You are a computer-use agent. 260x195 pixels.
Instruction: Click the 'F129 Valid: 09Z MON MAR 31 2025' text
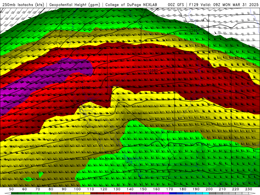tap(224, 5)
